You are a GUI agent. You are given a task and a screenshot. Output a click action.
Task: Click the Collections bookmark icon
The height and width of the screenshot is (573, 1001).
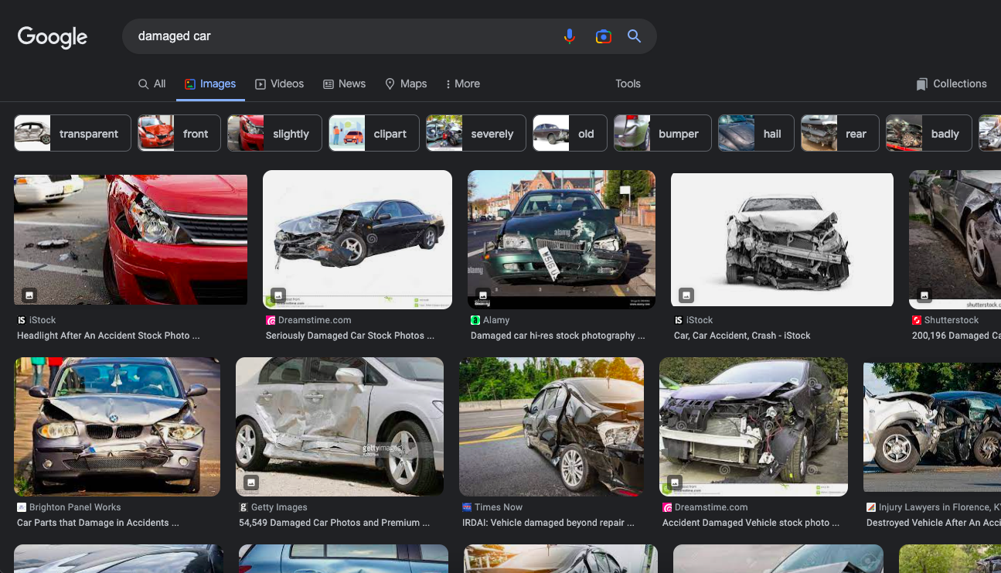pos(921,84)
